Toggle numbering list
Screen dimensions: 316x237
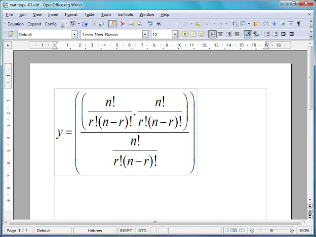[267, 34]
